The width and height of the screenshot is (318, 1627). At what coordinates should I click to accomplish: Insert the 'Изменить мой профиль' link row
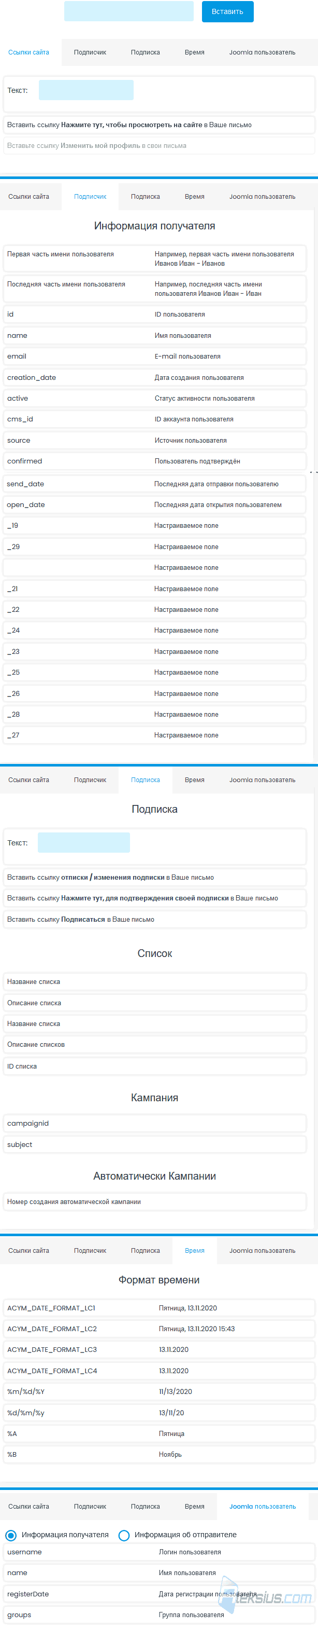[158, 146]
